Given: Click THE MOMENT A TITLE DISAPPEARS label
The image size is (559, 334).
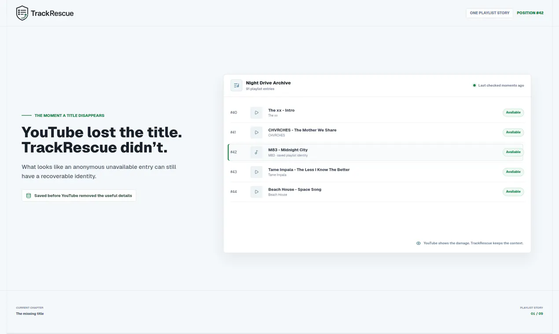Looking at the screenshot, I should pyautogui.click(x=69, y=116).
